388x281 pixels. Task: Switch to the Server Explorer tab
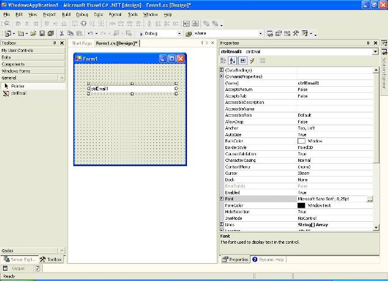pos(20,260)
